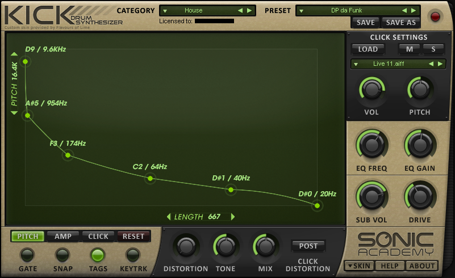
Task: Solo the click layer with S
Action: click(433, 49)
